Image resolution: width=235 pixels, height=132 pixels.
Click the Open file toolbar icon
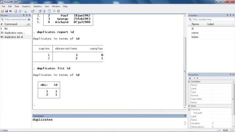[x=2, y=11]
